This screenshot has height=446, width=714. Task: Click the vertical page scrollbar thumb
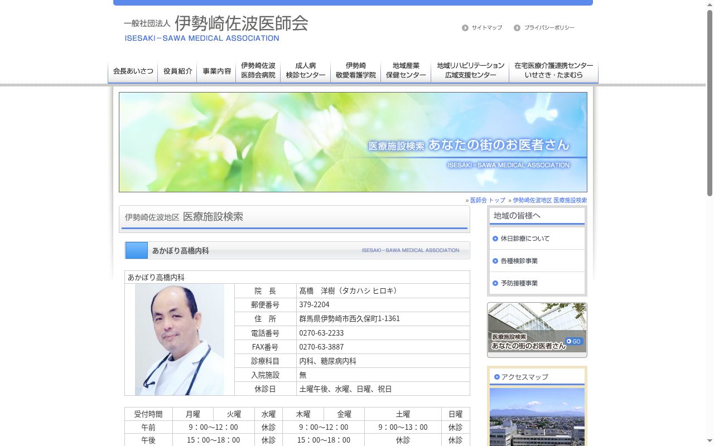[710, 103]
